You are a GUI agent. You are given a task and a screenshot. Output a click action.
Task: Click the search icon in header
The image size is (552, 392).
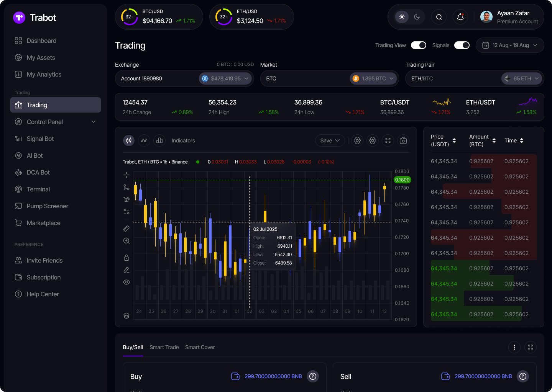pyautogui.click(x=439, y=17)
